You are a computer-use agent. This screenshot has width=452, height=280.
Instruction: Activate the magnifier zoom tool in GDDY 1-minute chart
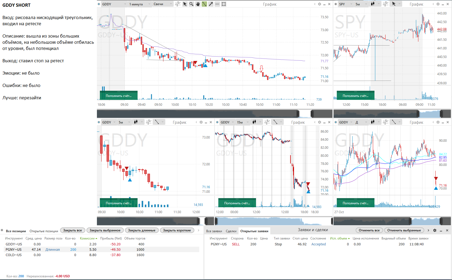coord(191,4)
